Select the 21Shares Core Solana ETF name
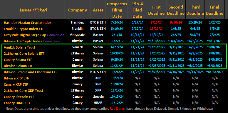Viewport: 228px width, 113px height. point(24,54)
